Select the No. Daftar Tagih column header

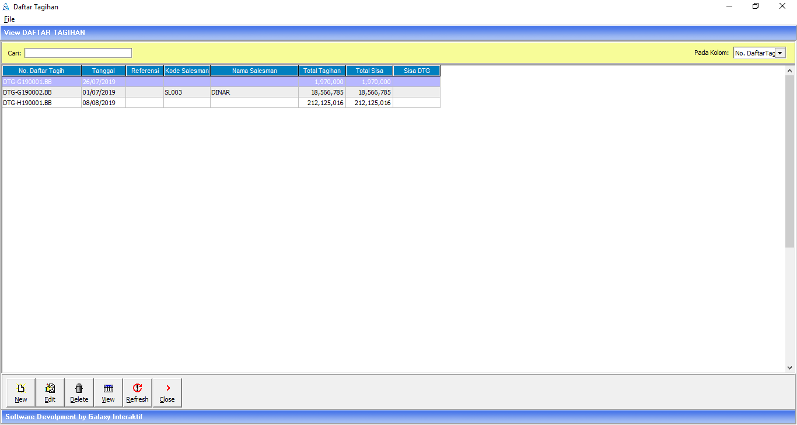41,71
